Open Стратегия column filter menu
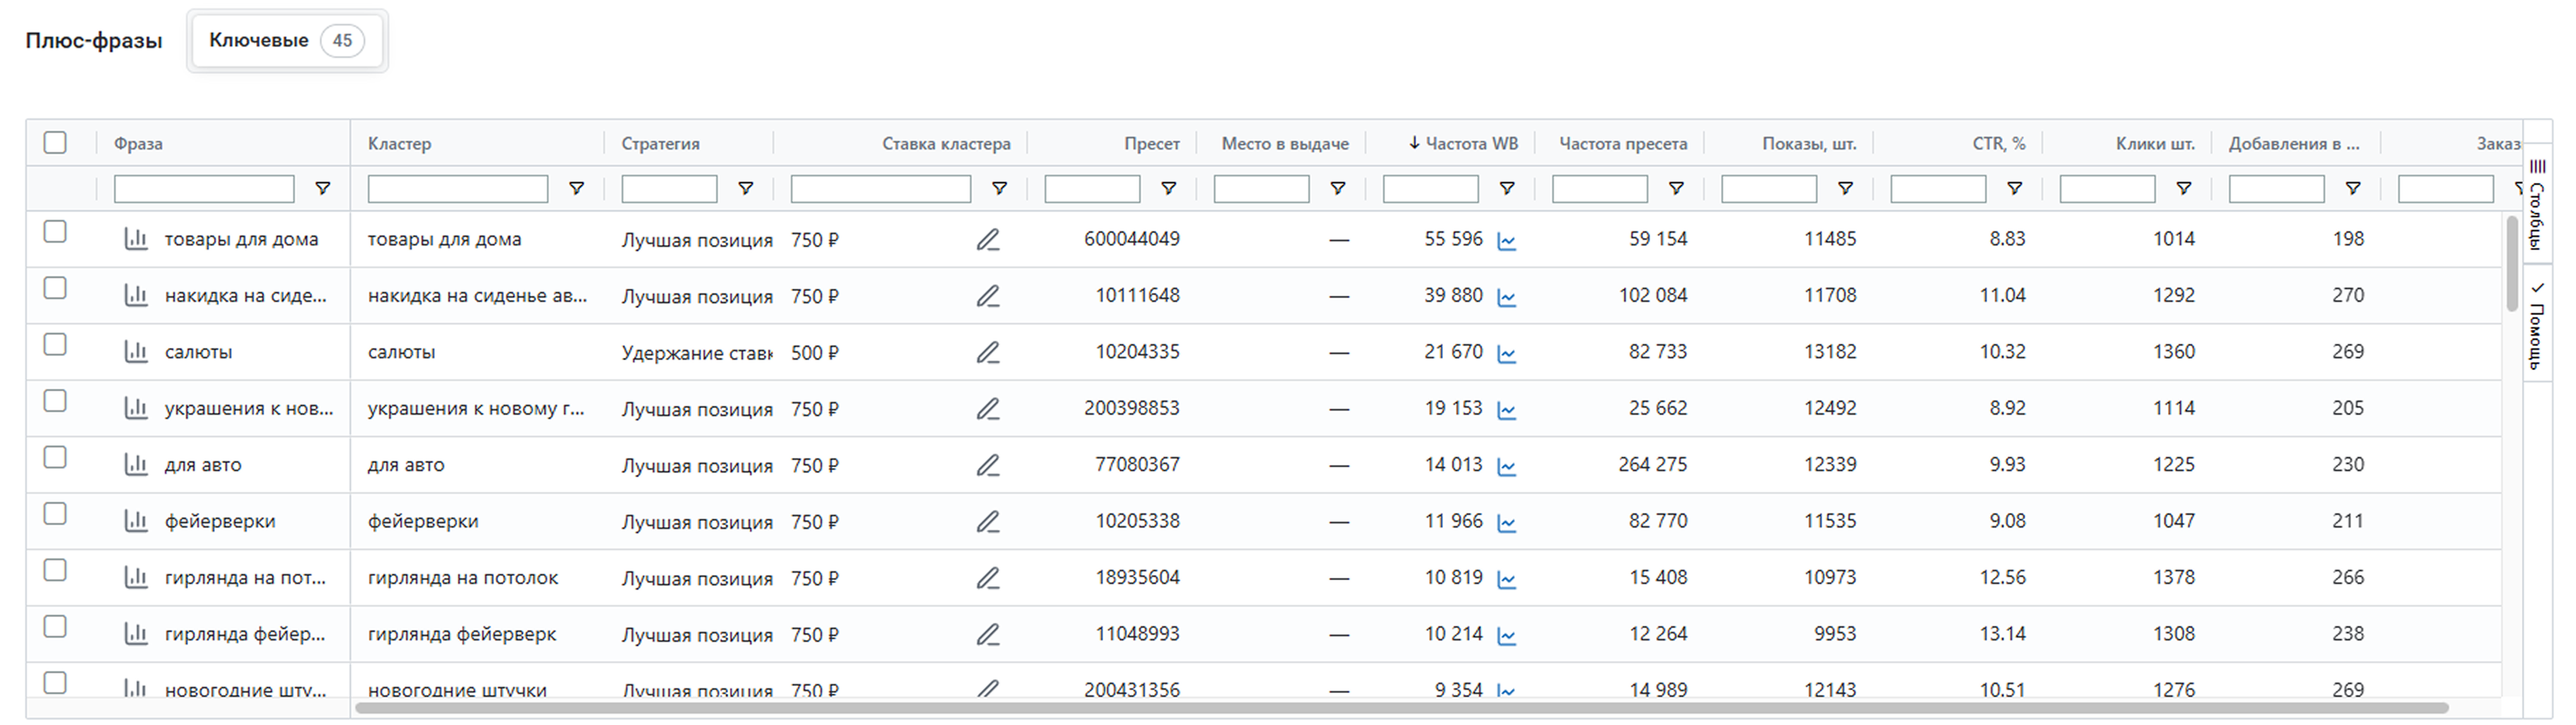The height and width of the screenshot is (725, 2576). point(745,189)
